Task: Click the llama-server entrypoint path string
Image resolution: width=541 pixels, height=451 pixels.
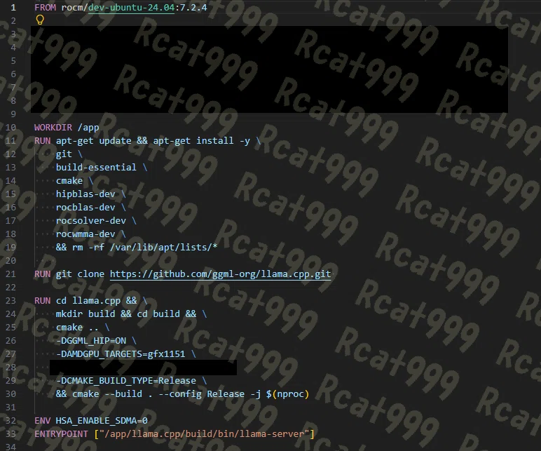Action: click(204, 433)
